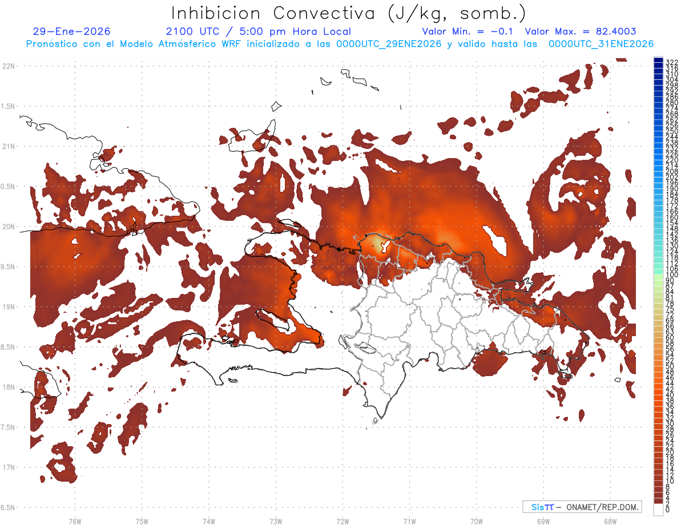Click the 6.5N latitude label
685x529 pixels.
[9, 508]
